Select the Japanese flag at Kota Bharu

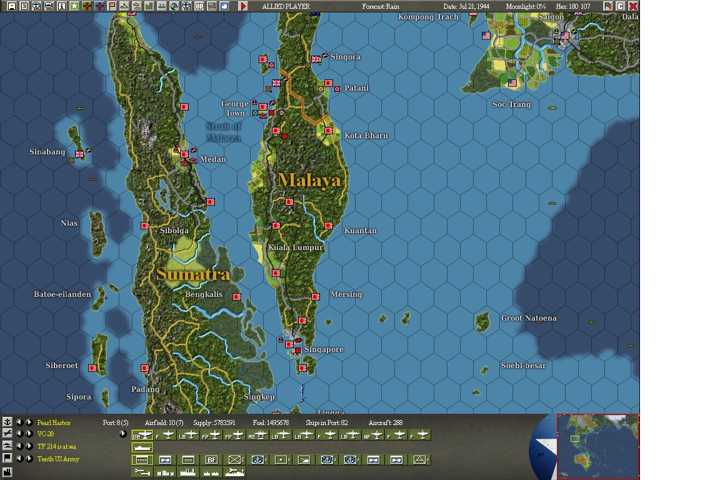329,131
